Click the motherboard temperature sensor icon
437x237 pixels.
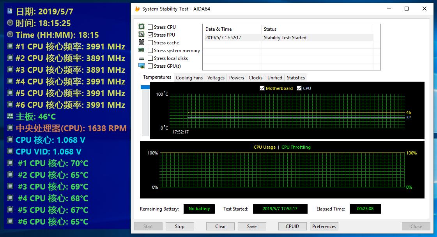coord(10,116)
